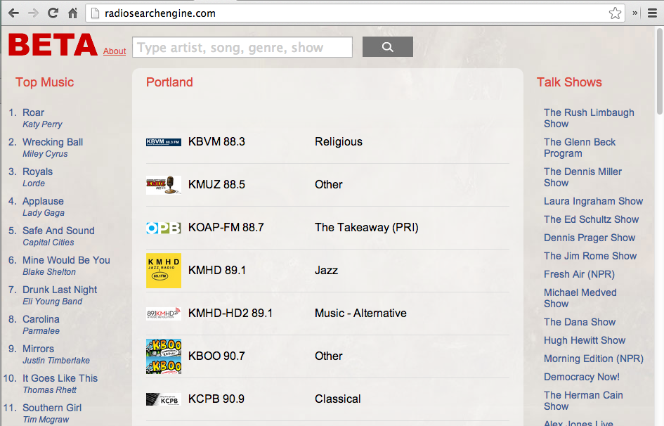Select station KMUZ 88.5

click(x=216, y=184)
